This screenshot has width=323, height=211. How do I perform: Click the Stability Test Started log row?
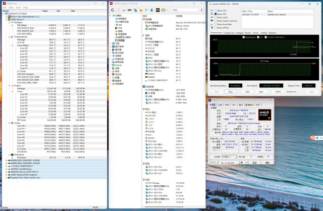coord(277,15)
